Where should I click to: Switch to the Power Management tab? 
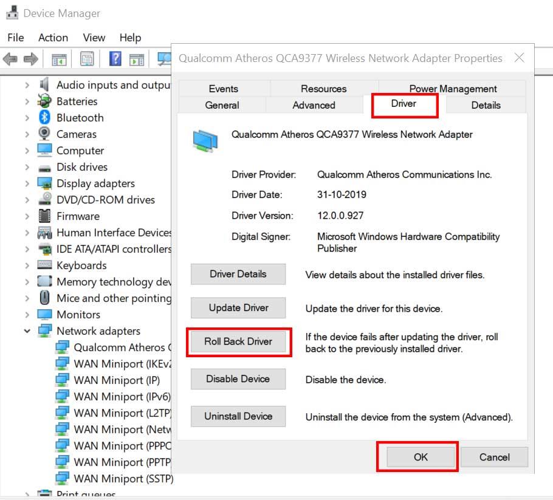pos(453,89)
